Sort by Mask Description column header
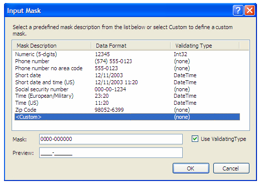This screenshot has height=184, width=261. 52,46
